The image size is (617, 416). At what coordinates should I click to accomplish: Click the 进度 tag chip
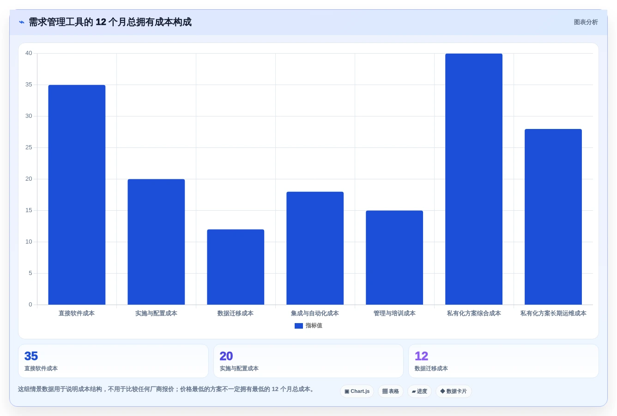419,392
